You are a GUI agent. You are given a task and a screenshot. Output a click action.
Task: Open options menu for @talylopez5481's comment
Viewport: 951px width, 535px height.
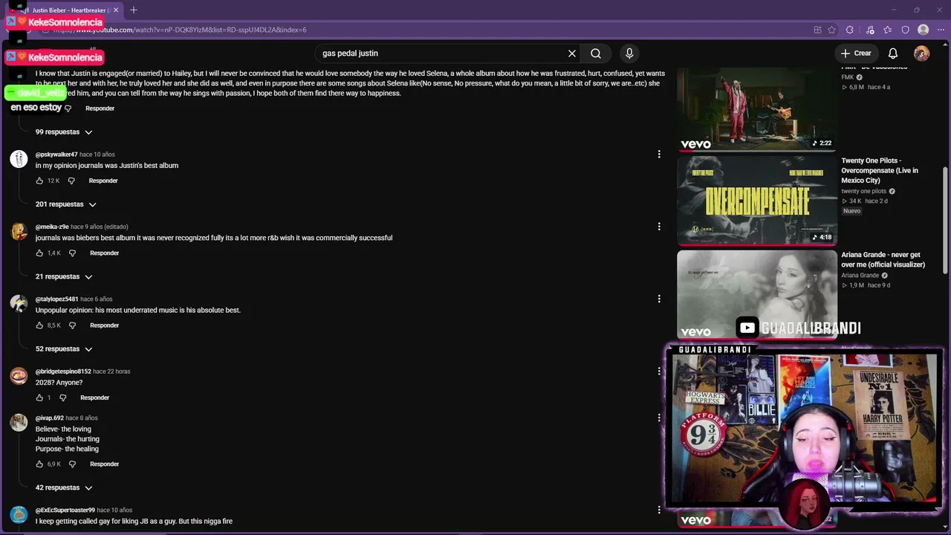tap(659, 299)
